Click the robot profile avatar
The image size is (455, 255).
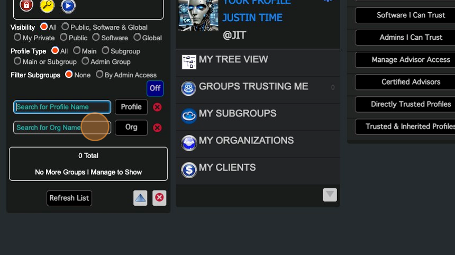tap(198, 15)
